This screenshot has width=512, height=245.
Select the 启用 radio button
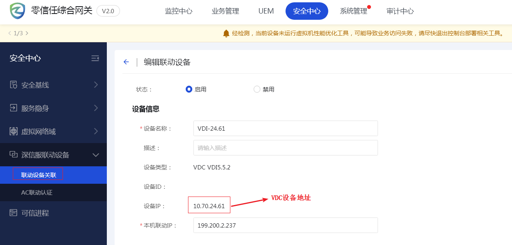coord(189,89)
